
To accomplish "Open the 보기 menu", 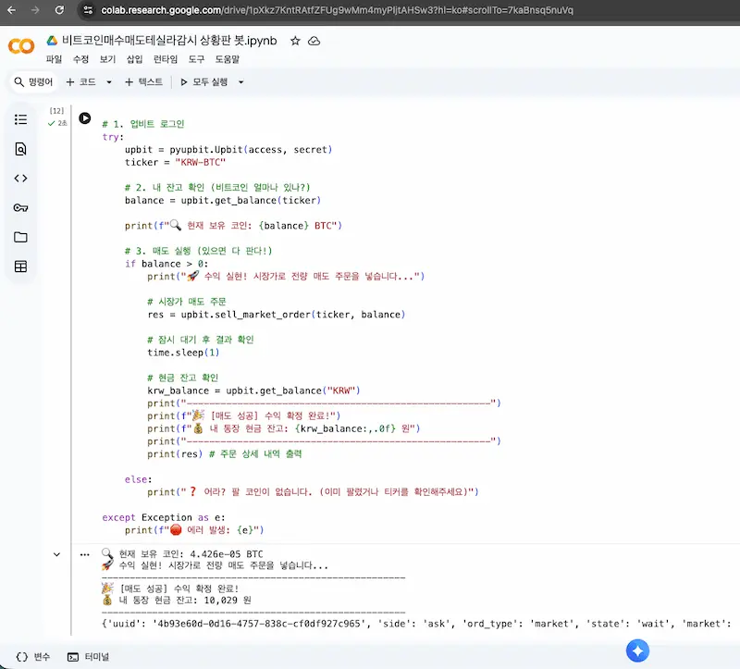I will (x=107, y=59).
